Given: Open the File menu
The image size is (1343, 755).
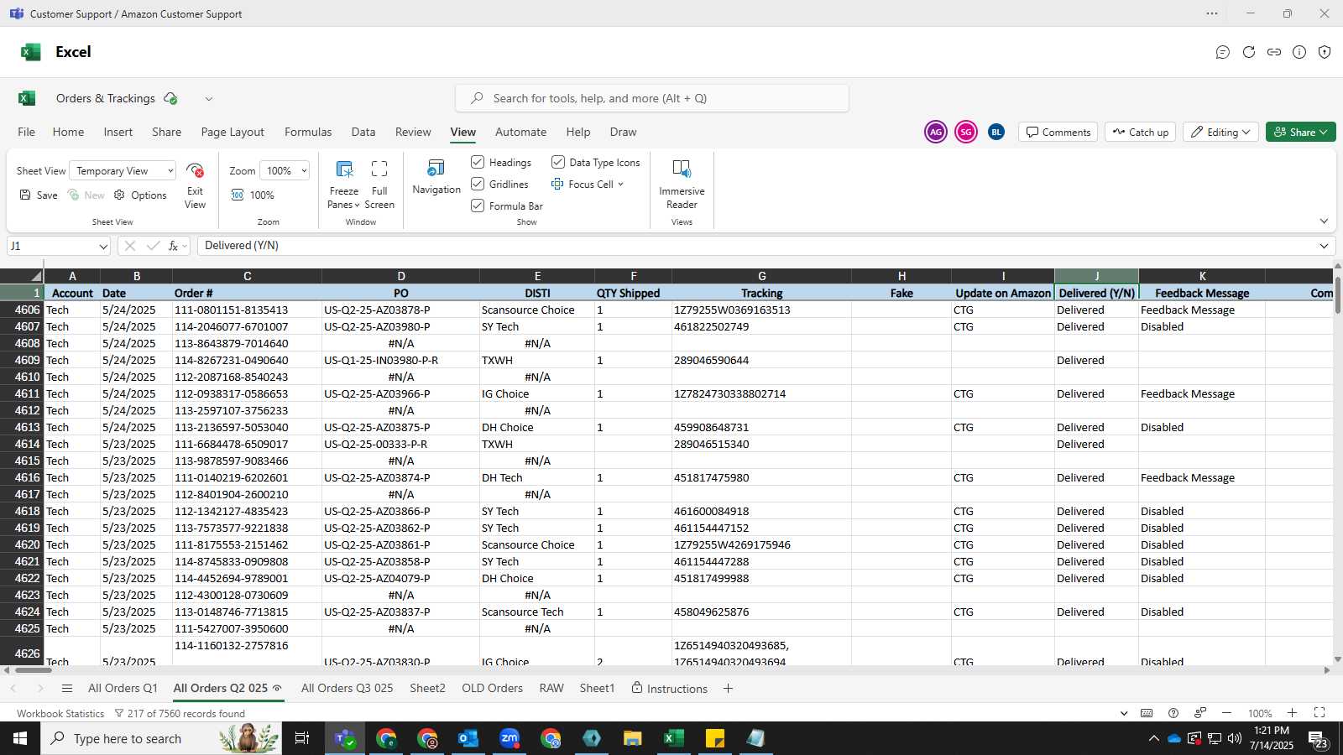Looking at the screenshot, I should pyautogui.click(x=26, y=132).
